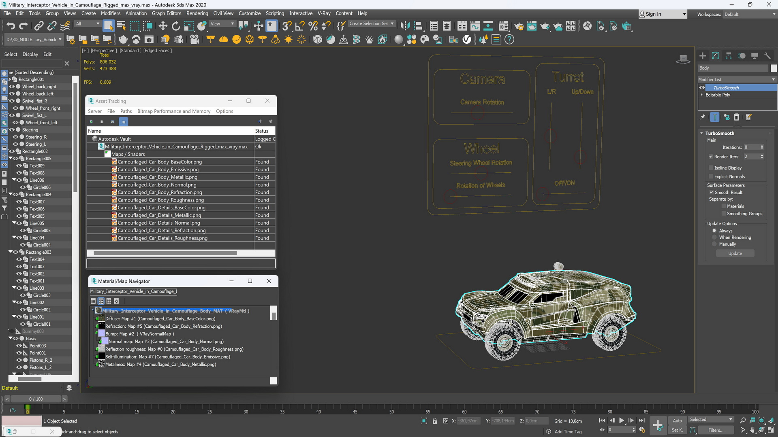Image resolution: width=778 pixels, height=437 pixels.
Task: Open Bitmap Performance and Memory menu
Action: (x=174, y=111)
